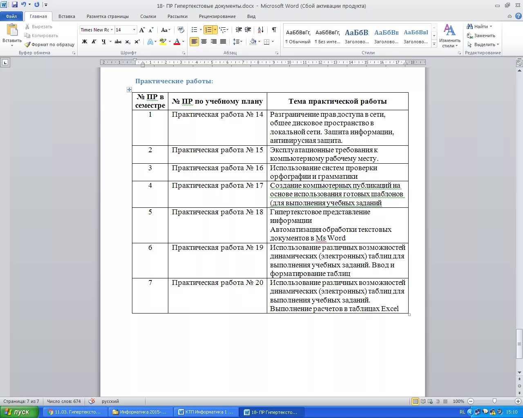
Task: Show paragraph marks (¶)
Action: pyautogui.click(x=274, y=30)
